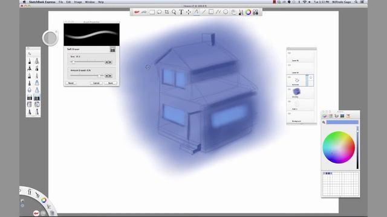The width and height of the screenshot is (387, 217).
Task: Open Spotlight search in menu bar
Action: coord(356,2)
